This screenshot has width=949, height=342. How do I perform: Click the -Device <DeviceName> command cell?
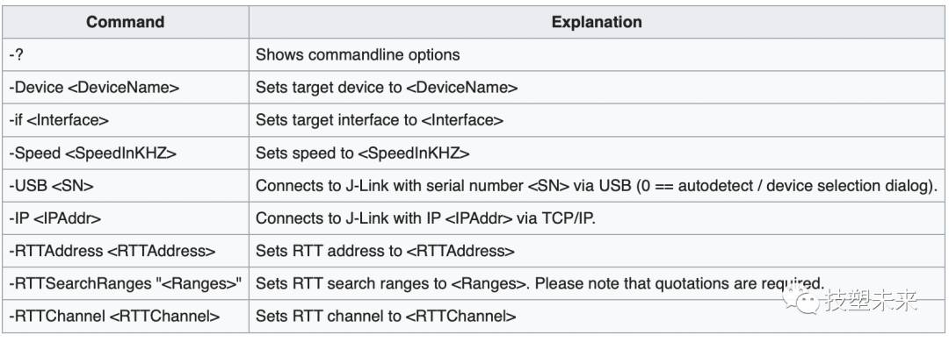point(126,88)
